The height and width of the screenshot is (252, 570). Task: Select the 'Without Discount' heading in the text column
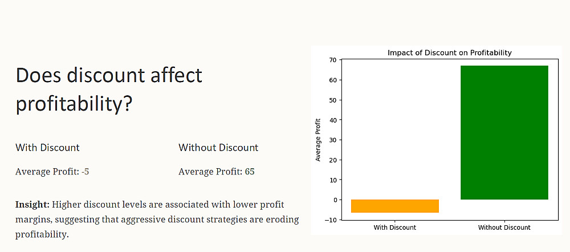pos(218,148)
